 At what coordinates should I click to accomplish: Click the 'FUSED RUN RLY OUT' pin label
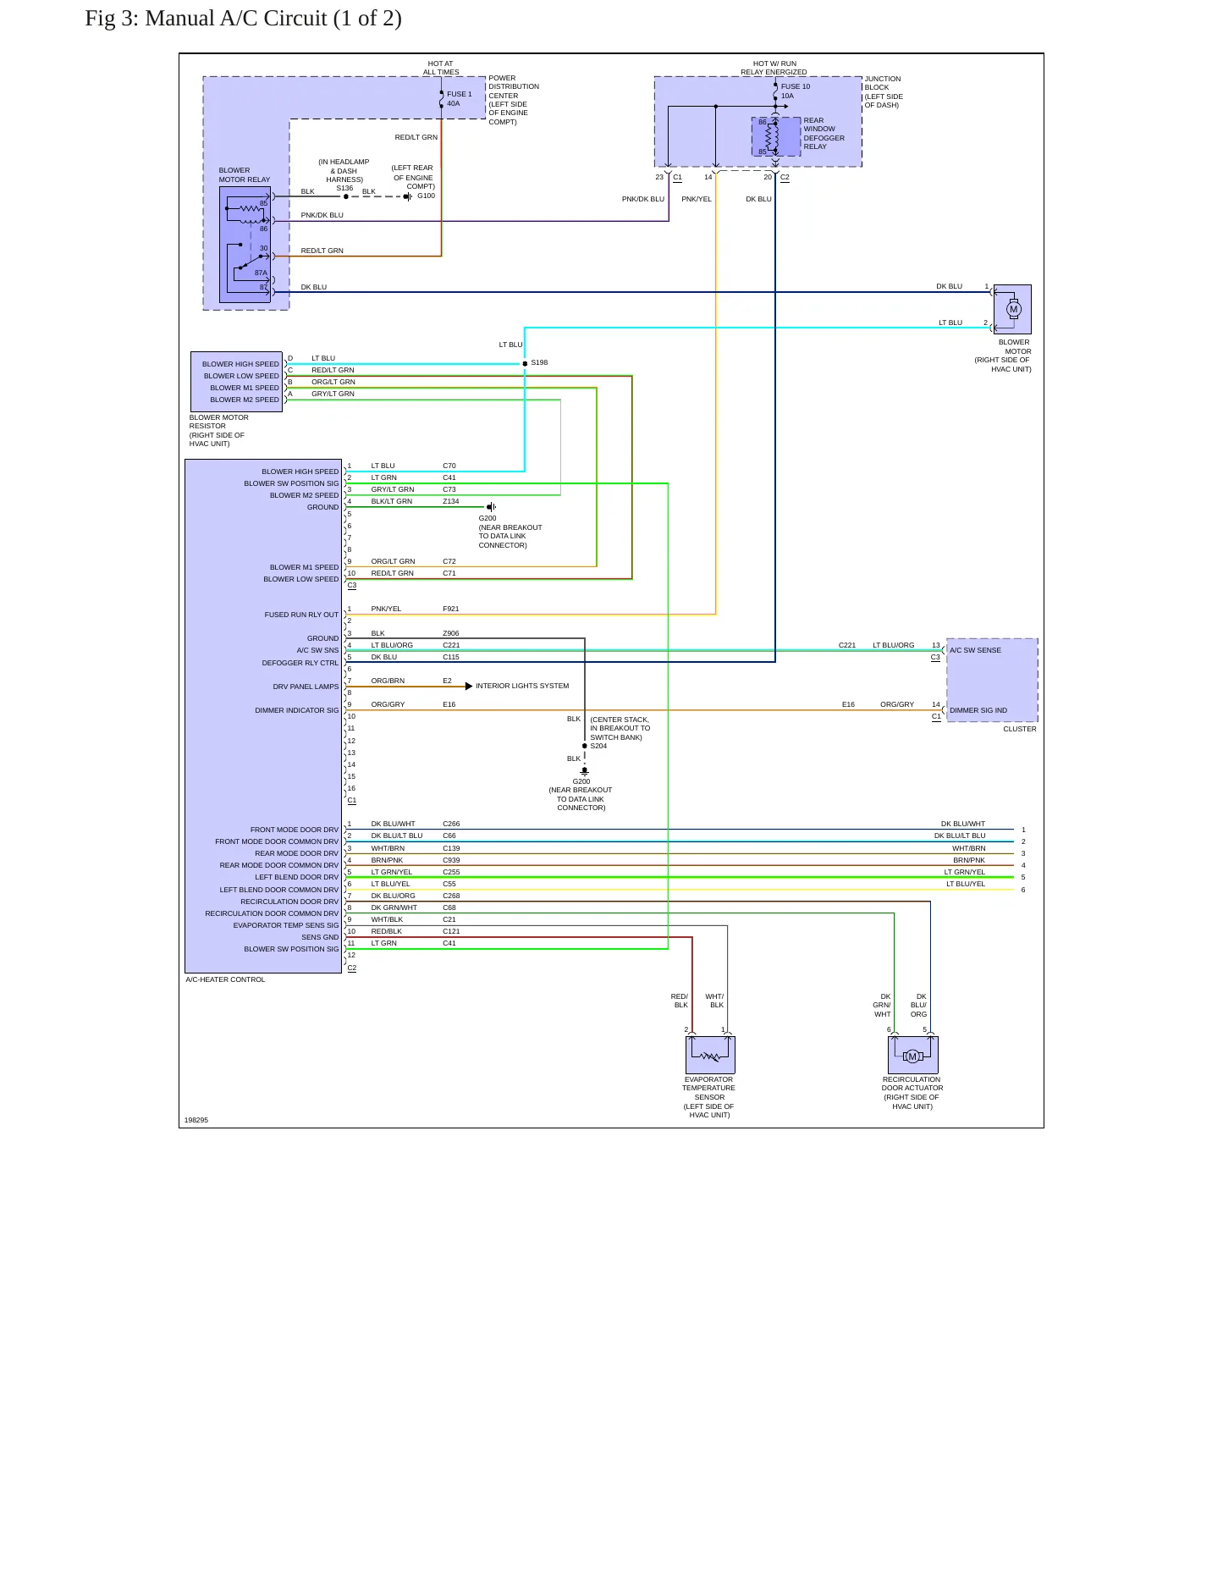click(300, 615)
